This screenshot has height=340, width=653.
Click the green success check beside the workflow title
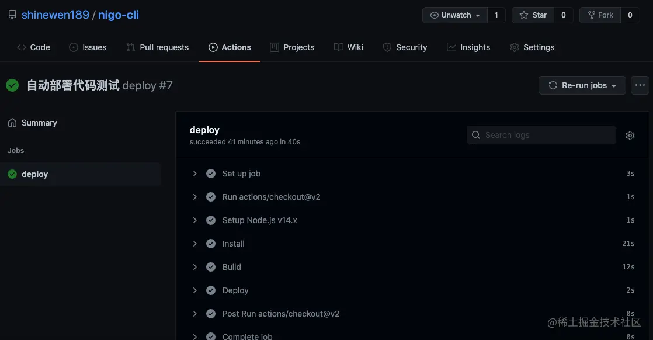(x=12, y=85)
